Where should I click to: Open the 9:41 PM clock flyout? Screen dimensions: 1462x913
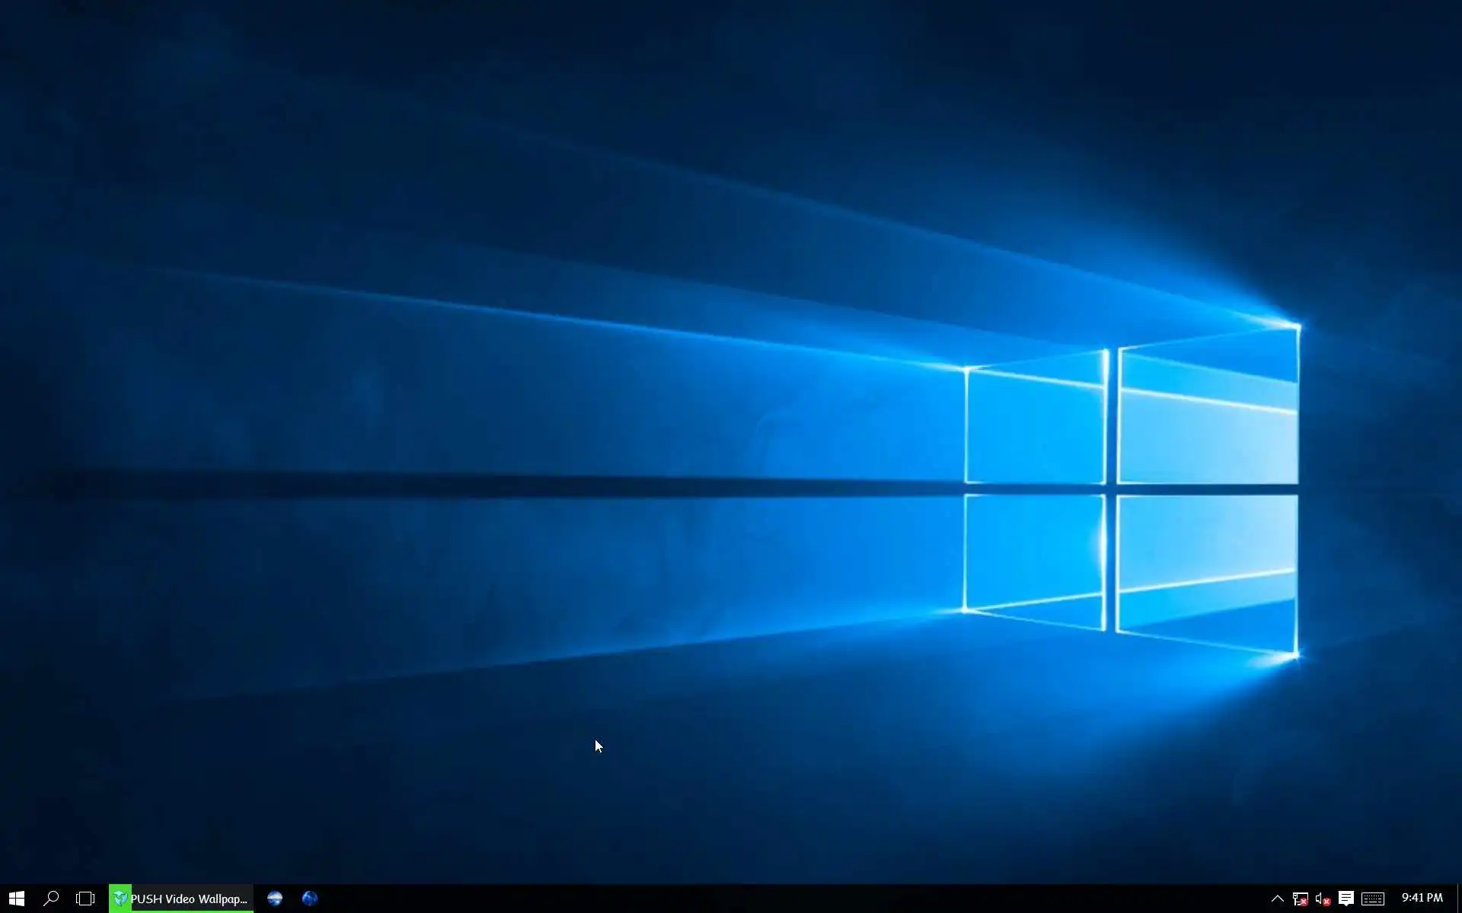[1422, 898]
